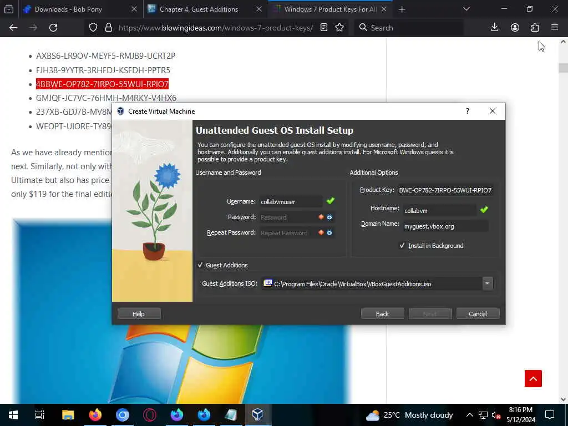Toggle the Guest Additions checkbox
The height and width of the screenshot is (426, 568).
point(200,265)
